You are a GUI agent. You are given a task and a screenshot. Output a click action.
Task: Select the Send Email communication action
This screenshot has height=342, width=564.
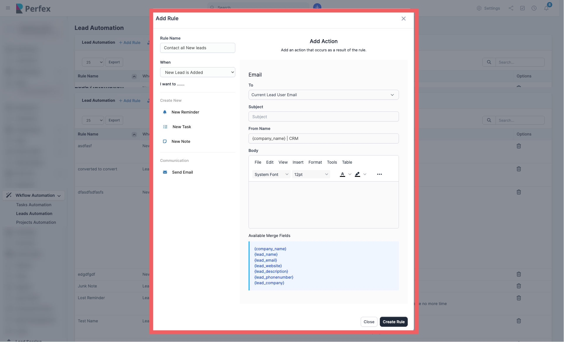182,172
